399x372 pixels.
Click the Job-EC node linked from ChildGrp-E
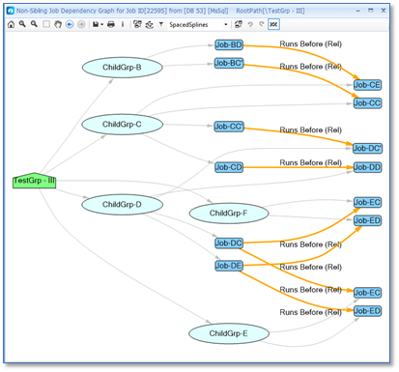367,293
